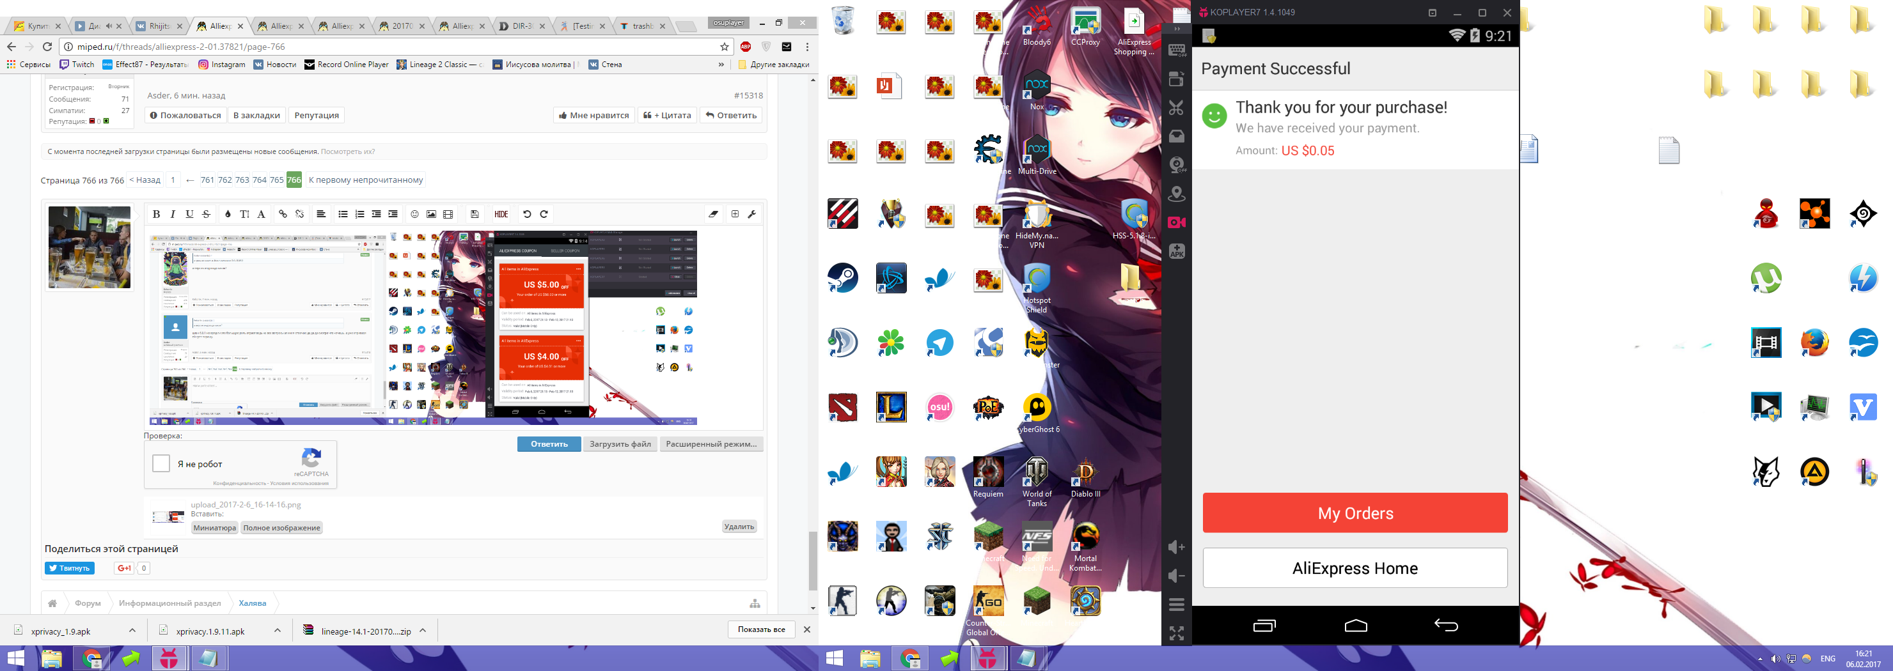Insert media using the film icon
Image resolution: width=1893 pixels, height=671 pixels.
pos(448,214)
